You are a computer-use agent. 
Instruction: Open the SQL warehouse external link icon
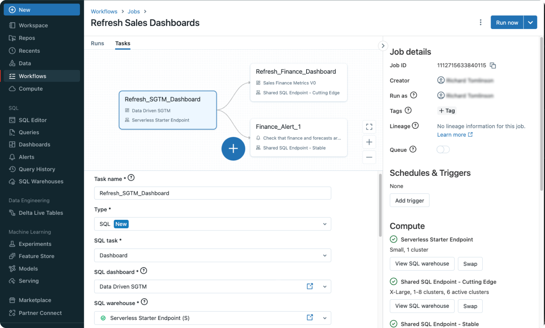tap(310, 318)
